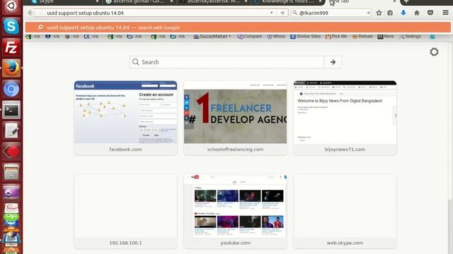This screenshot has height=254, width=453.
Task: Click the Firefox launcher icon
Action: click(11, 68)
